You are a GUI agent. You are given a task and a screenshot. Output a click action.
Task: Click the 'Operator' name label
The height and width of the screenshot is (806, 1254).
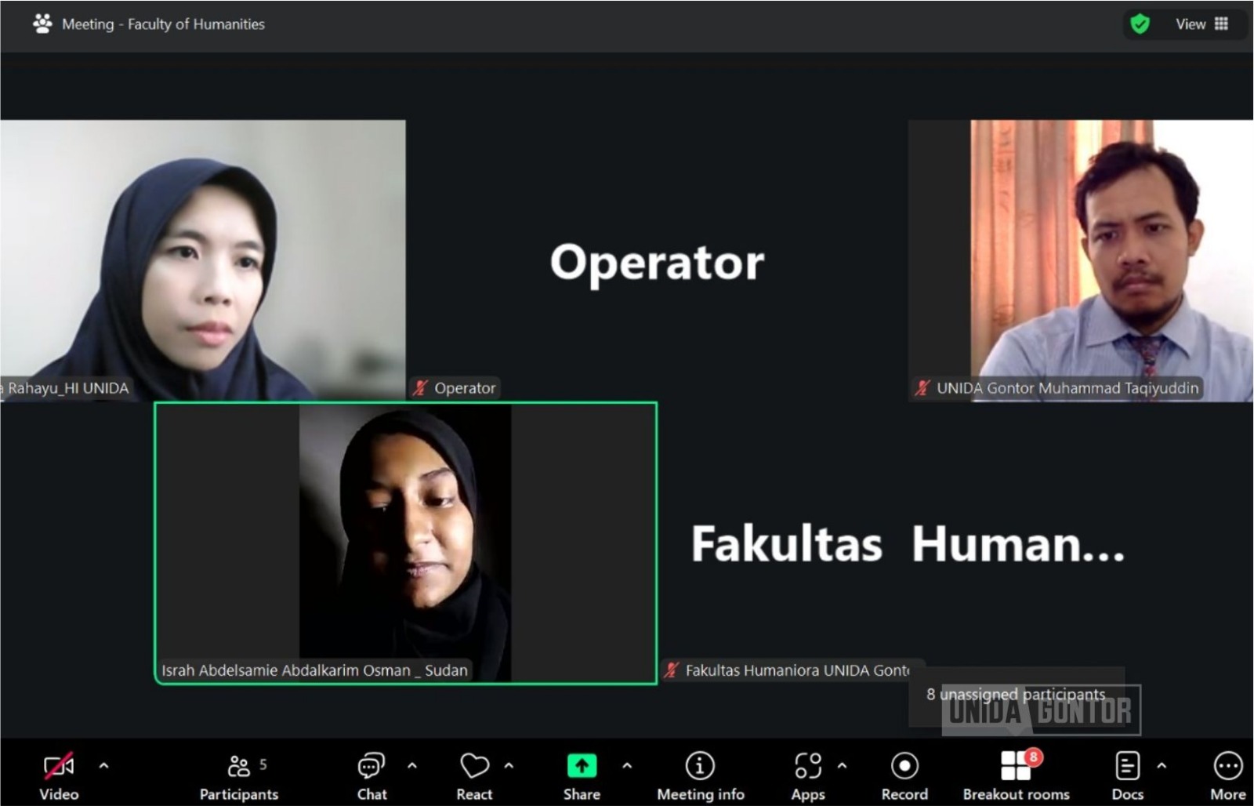click(465, 388)
